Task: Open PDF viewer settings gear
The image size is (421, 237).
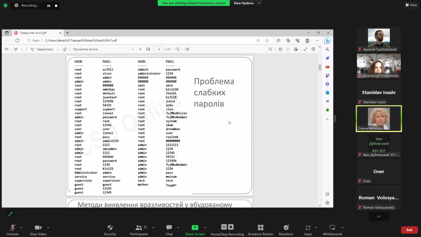Action: (313, 49)
